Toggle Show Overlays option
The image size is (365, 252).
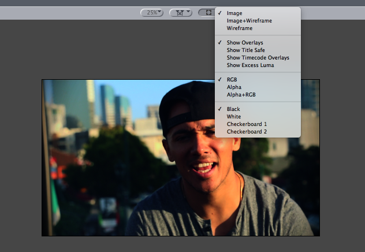pyautogui.click(x=258, y=43)
